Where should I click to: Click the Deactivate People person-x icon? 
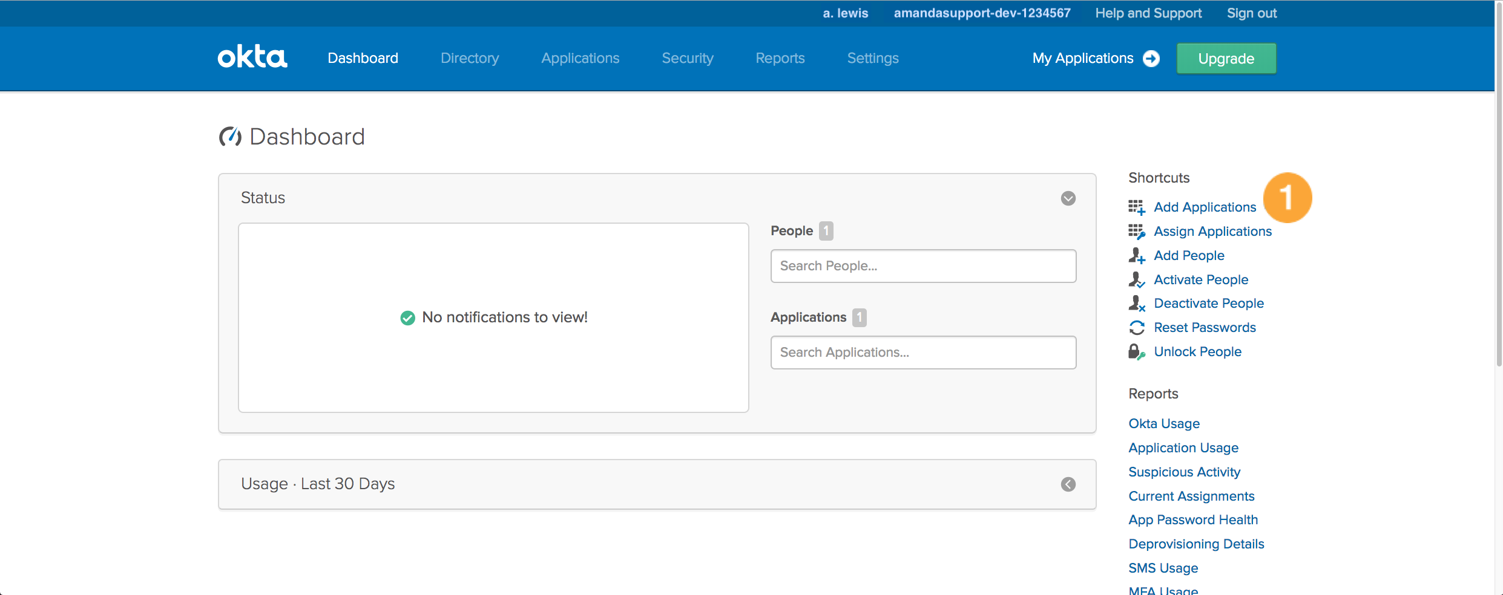[x=1136, y=304]
